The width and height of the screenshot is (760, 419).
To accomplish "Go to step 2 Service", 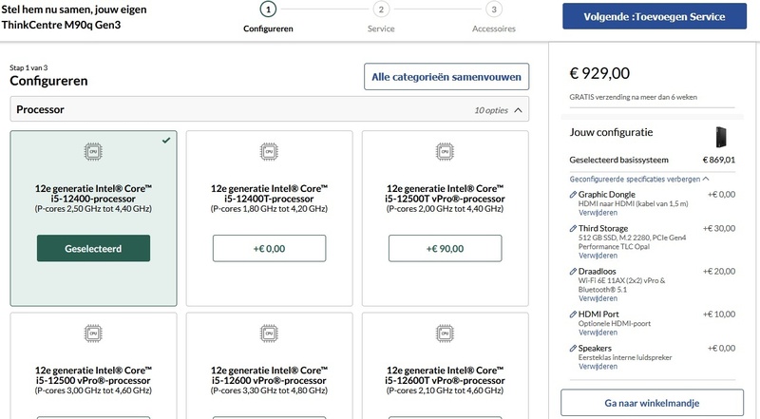I will point(381,17).
